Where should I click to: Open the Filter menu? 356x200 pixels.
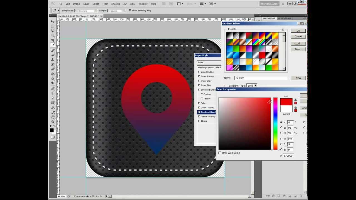click(105, 4)
